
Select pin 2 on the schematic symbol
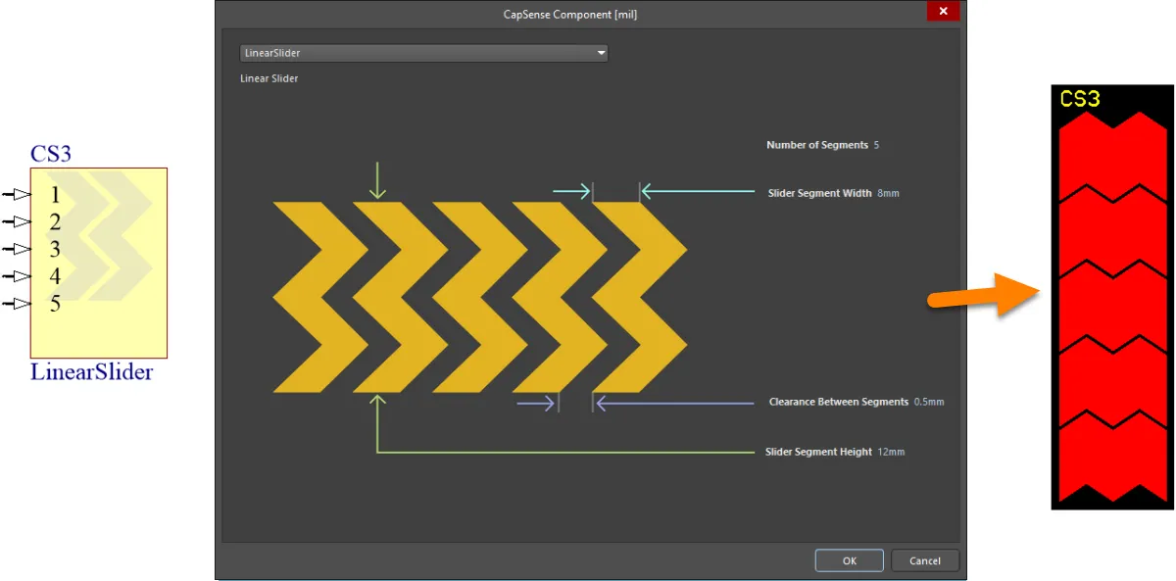click(x=18, y=221)
